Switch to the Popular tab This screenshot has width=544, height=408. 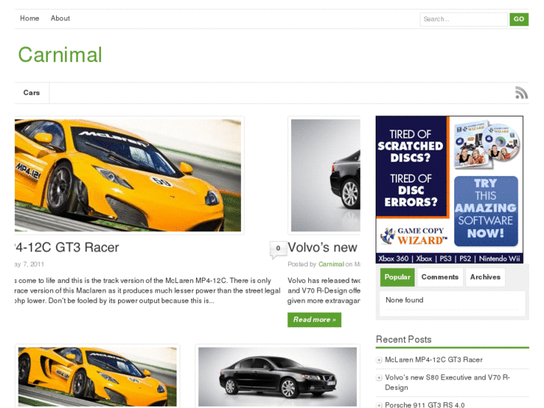[x=397, y=277]
